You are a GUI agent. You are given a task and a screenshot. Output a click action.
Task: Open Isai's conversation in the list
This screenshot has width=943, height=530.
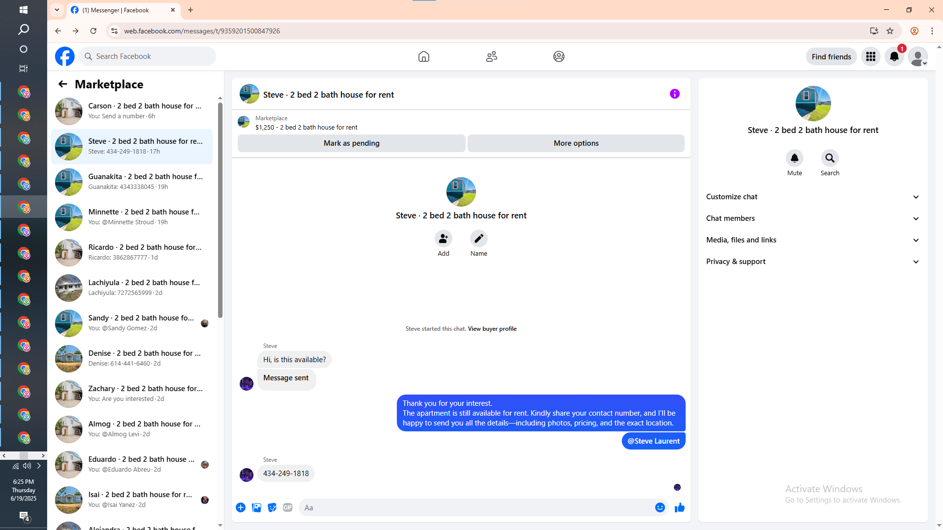pos(132,500)
